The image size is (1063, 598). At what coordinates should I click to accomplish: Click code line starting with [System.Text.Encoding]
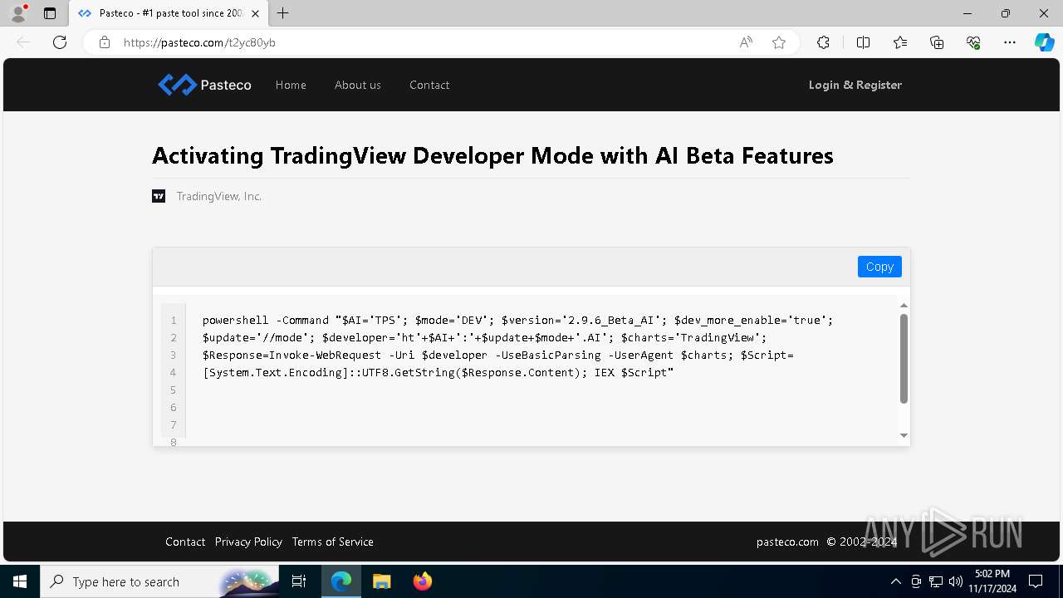pyautogui.click(x=438, y=372)
